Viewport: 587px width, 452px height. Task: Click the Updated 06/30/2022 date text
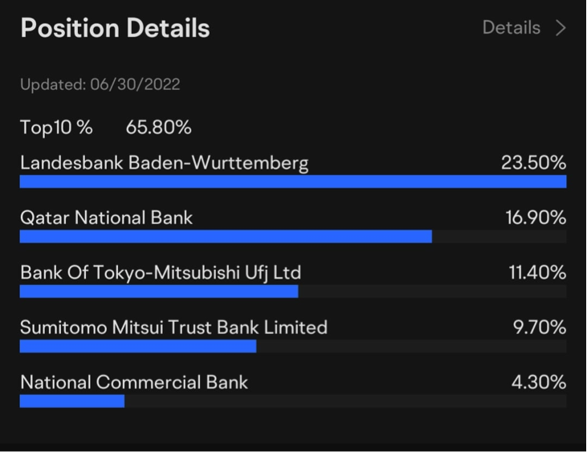pos(100,84)
